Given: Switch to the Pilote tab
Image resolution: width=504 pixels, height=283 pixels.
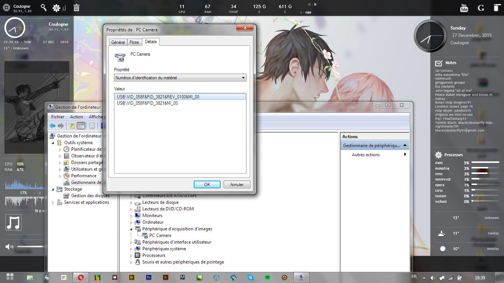Looking at the screenshot, I should click(134, 42).
